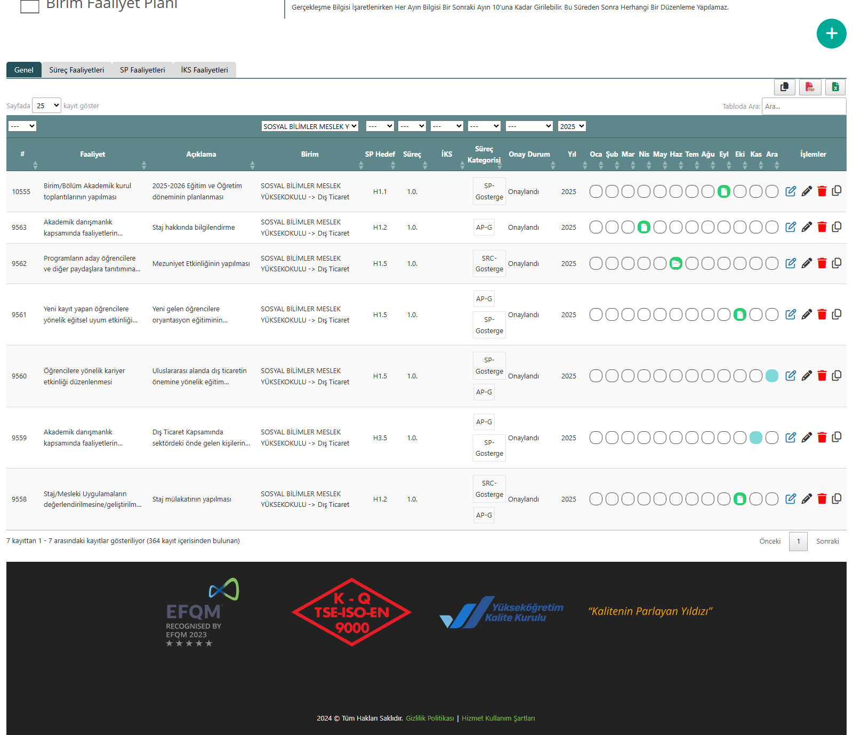This screenshot has width=853, height=735.
Task: Go to Sonraki page
Action: (x=827, y=541)
